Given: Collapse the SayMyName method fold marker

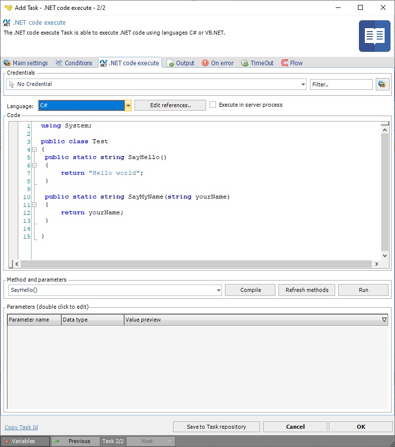Looking at the screenshot, I should pyautogui.click(x=34, y=205).
